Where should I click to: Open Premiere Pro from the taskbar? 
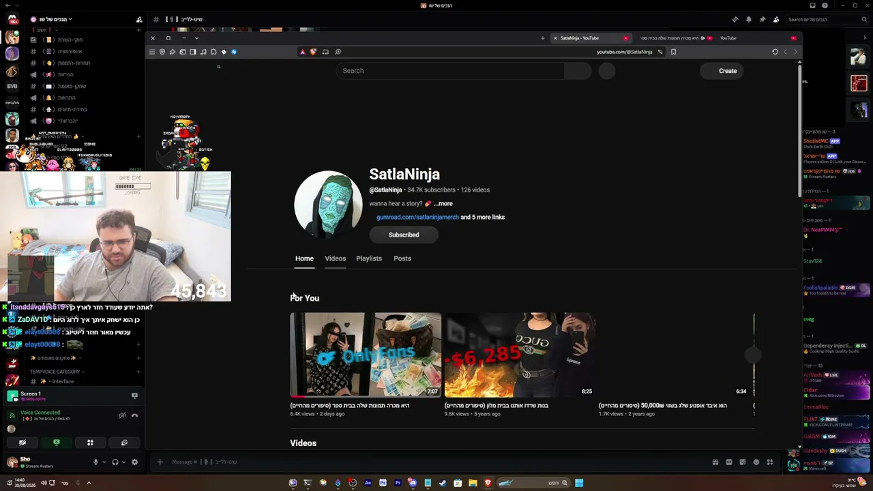point(398,483)
